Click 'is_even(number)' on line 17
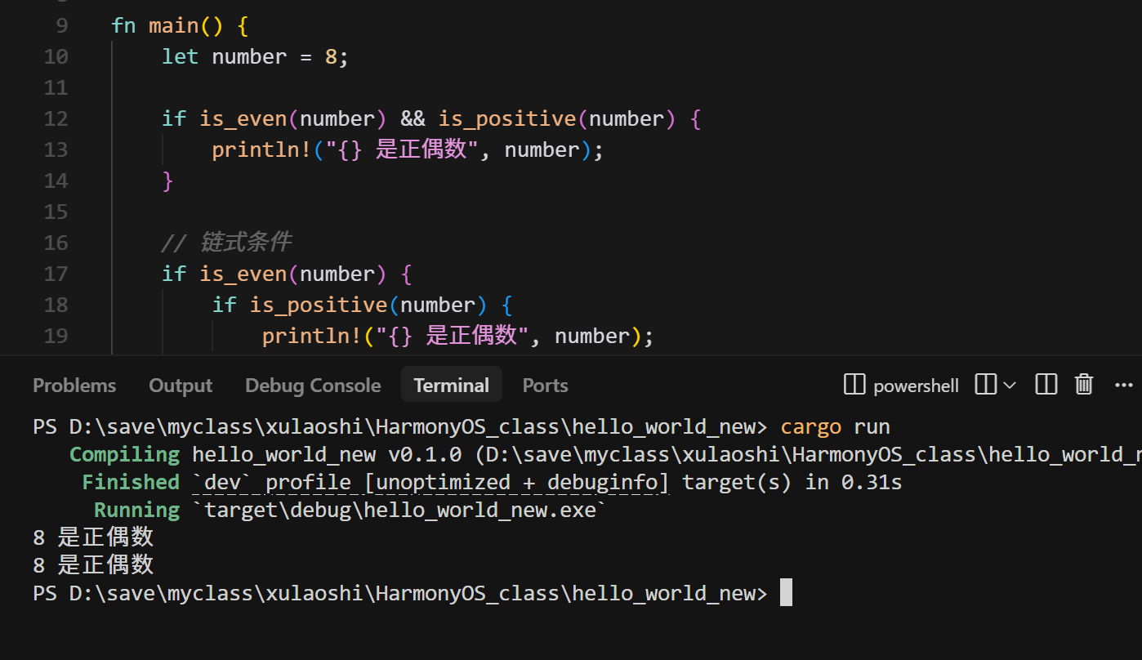Image resolution: width=1142 pixels, height=660 pixels. pos(292,274)
